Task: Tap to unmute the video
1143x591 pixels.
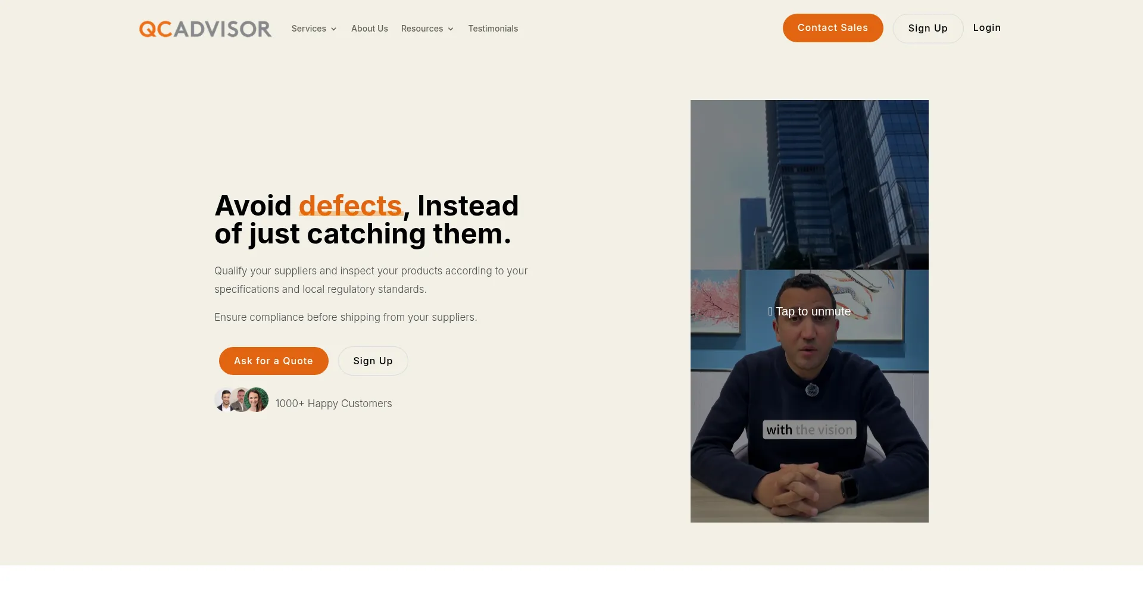Action: pos(810,311)
